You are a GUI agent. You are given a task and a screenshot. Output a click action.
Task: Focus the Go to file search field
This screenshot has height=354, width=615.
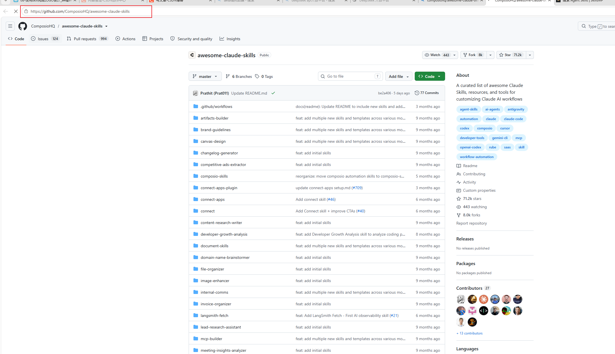(x=350, y=76)
